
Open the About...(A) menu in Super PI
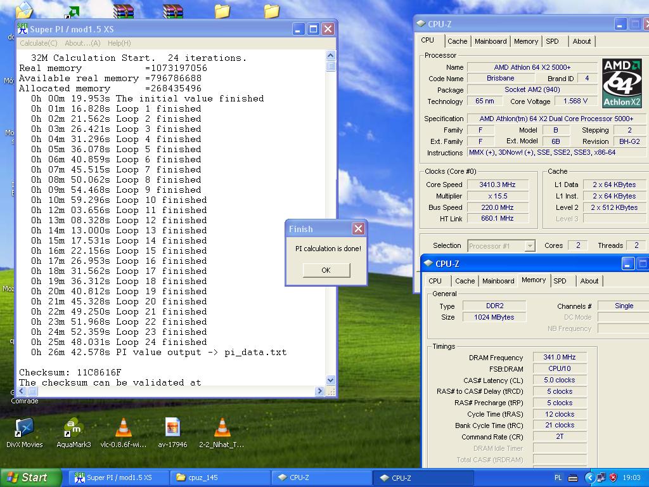(x=82, y=43)
